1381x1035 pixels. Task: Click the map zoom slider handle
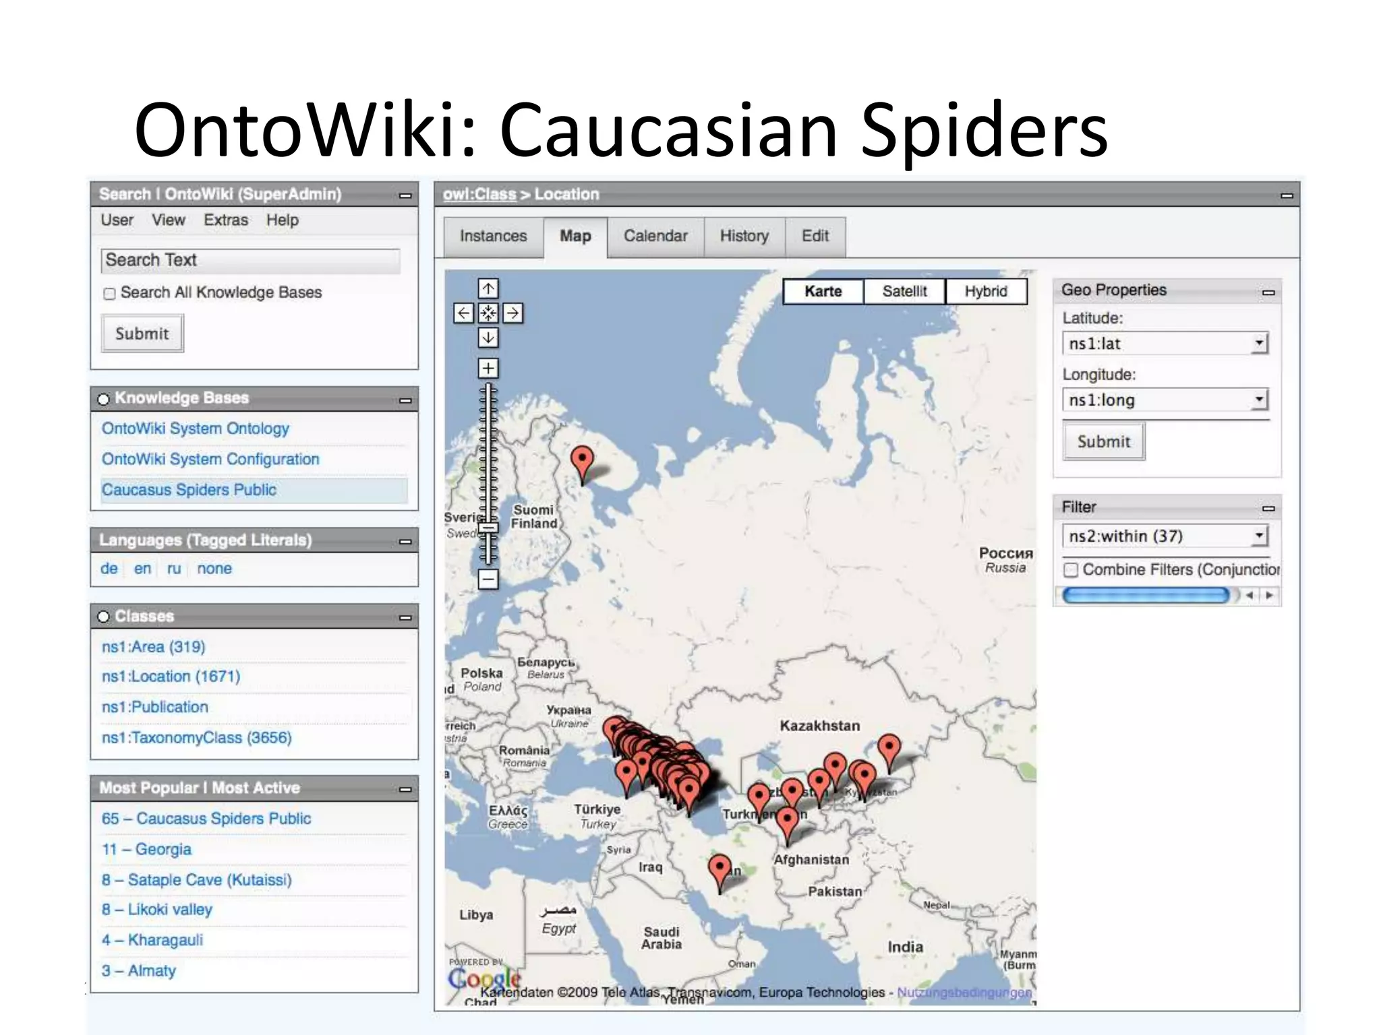point(488,528)
